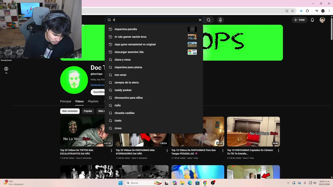Open the Playlists channel tab
The height and width of the screenshot is (187, 333).
click(x=93, y=101)
